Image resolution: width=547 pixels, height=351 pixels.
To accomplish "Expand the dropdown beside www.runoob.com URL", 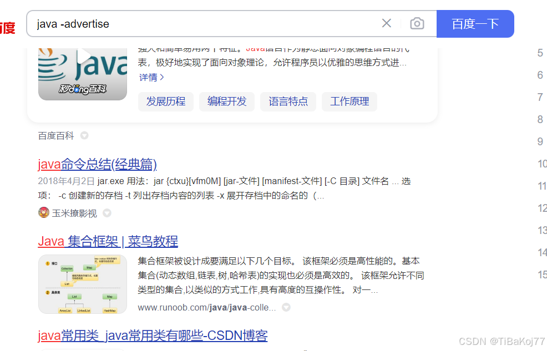I will tap(286, 307).
